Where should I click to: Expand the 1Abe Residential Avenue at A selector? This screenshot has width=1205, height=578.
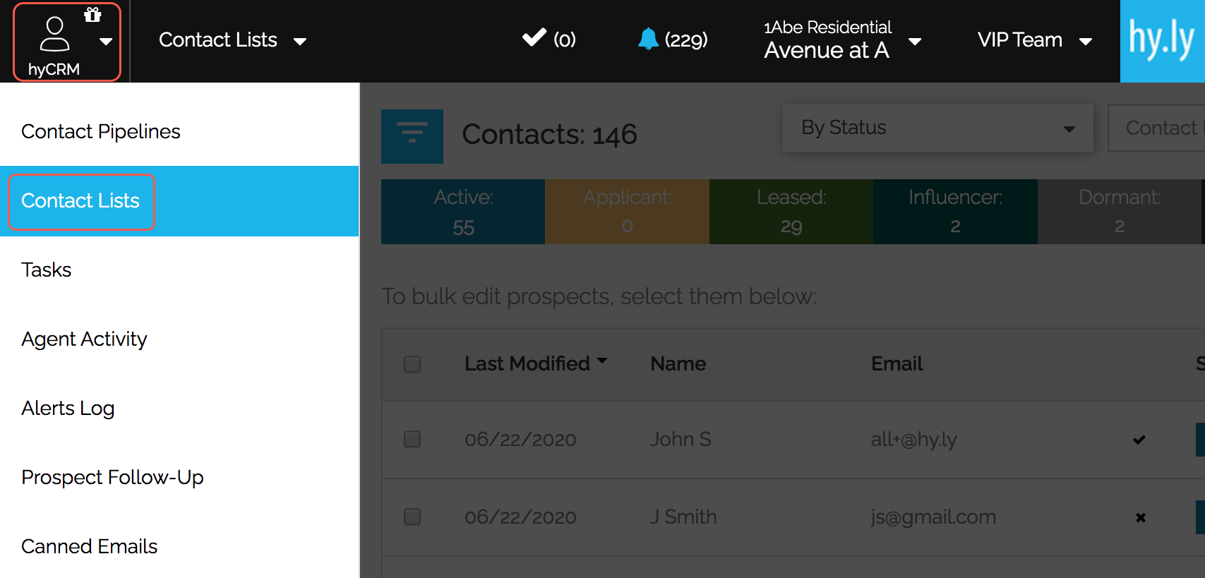(x=842, y=40)
